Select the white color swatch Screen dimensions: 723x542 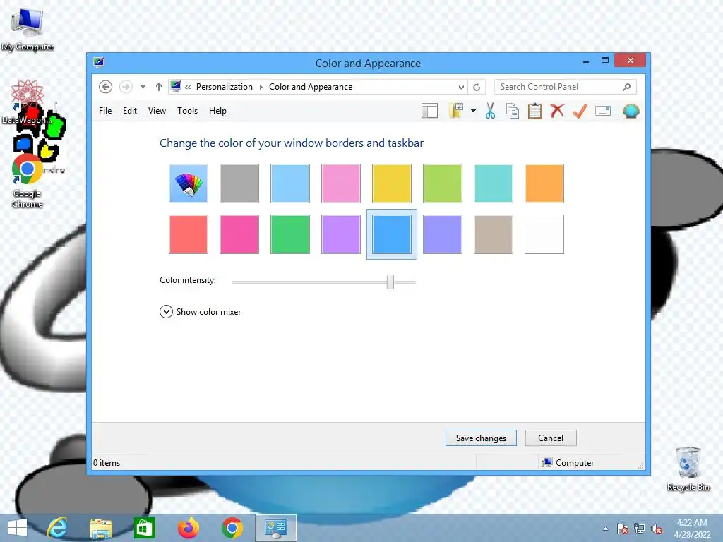click(x=544, y=234)
